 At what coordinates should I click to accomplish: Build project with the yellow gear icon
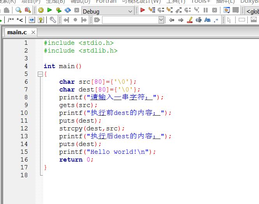click(x=41, y=10)
